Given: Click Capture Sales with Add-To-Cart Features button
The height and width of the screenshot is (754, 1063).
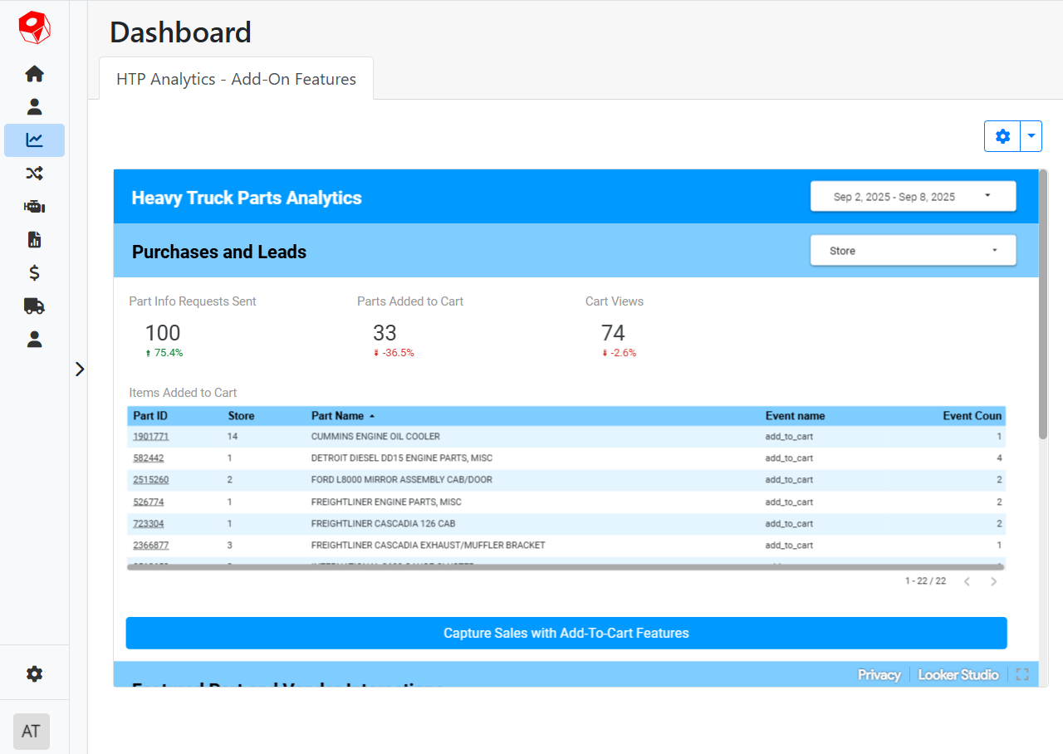Looking at the screenshot, I should 566,633.
